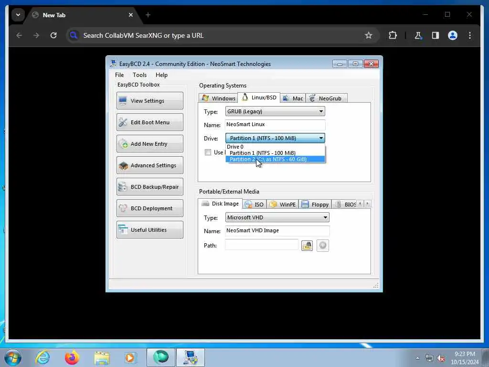Choose Partition 2 (C:\ as NTFS - 60 GiB)

coord(275,159)
